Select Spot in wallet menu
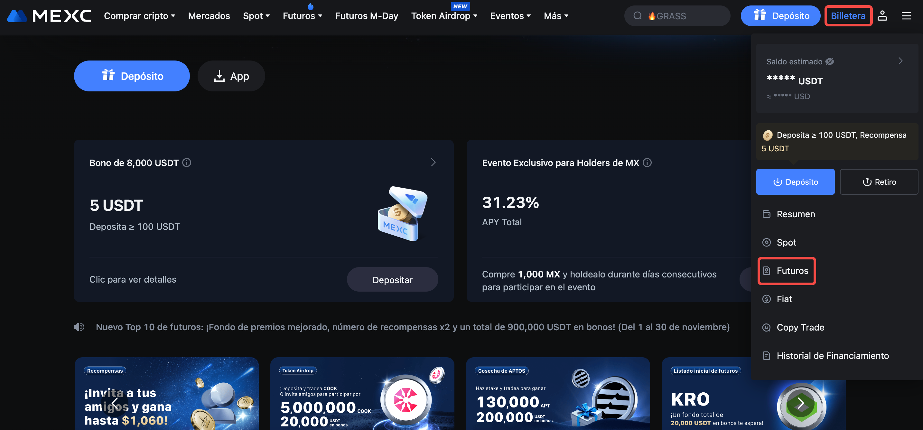The width and height of the screenshot is (923, 430). [837, 242]
